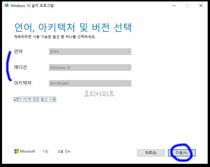Click the '에디션' label

coord(20,67)
